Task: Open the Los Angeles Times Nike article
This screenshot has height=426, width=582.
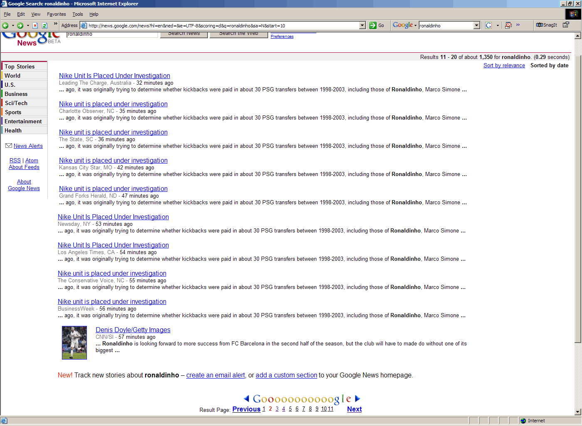Action: 113,245
